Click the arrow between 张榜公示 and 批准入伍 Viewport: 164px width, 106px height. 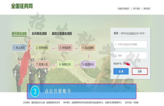[x=53, y=64]
